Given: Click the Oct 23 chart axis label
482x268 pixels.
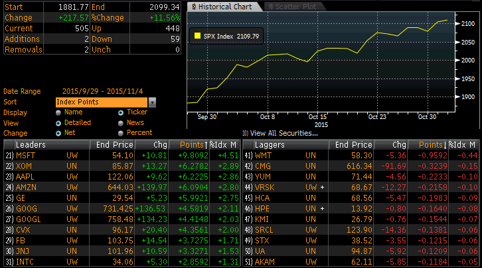Looking at the screenshot, I should pyautogui.click(x=377, y=117).
